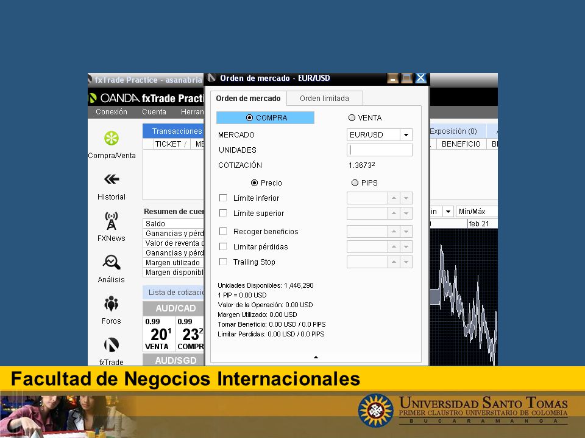Enable the Trailing Stop checkbox

coord(223,262)
